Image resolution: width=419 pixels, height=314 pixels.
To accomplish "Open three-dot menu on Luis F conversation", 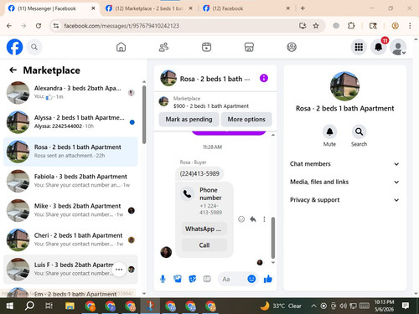I will 119,270.
